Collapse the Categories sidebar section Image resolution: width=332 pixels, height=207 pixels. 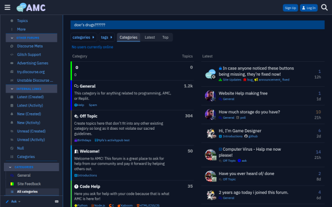(32, 167)
